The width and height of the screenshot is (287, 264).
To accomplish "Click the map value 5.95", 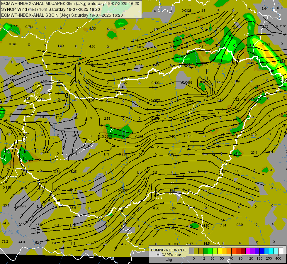I will (173, 208).
